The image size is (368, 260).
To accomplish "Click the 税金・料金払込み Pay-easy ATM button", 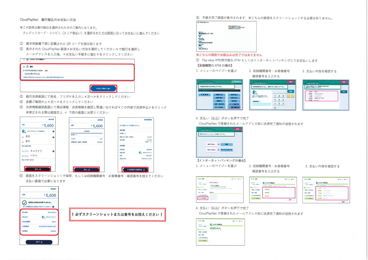I will tap(234, 107).
